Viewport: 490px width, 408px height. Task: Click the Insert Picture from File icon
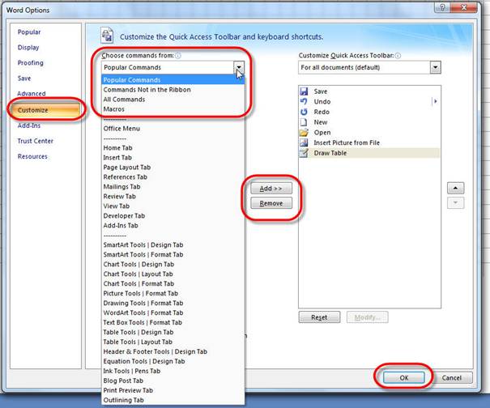click(304, 142)
